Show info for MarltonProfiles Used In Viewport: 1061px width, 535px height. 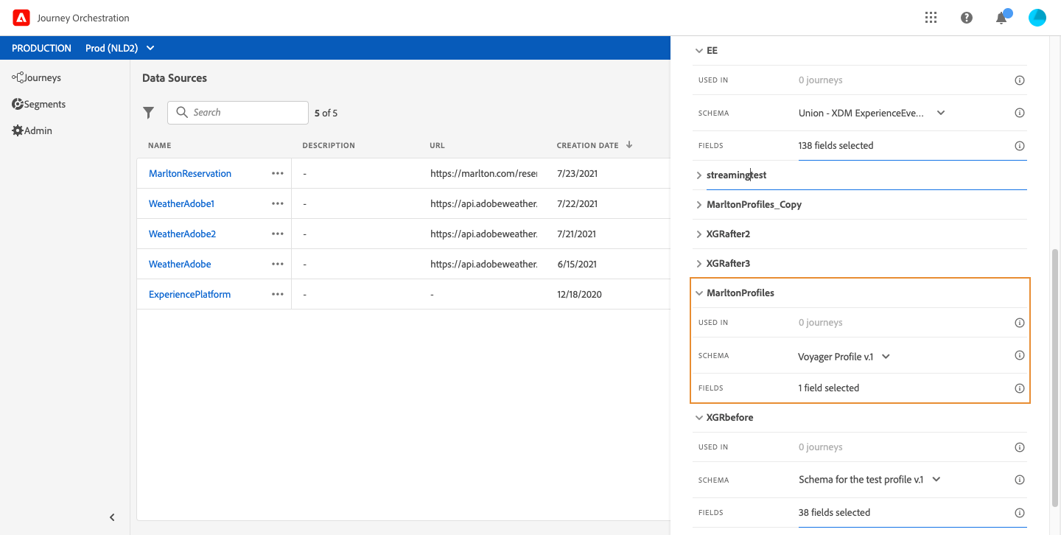pos(1020,323)
